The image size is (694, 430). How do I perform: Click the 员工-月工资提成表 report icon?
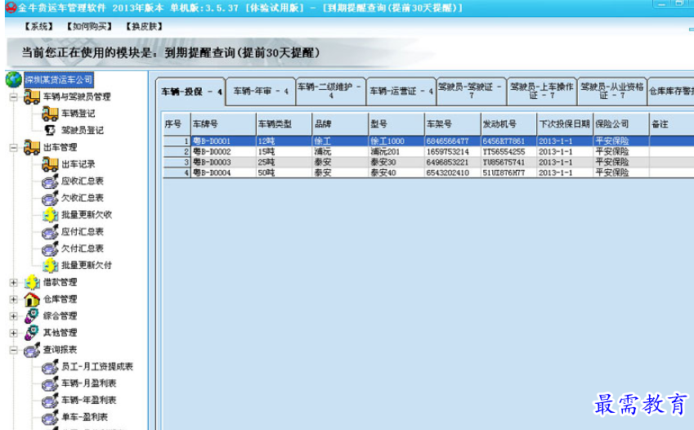pos(50,367)
